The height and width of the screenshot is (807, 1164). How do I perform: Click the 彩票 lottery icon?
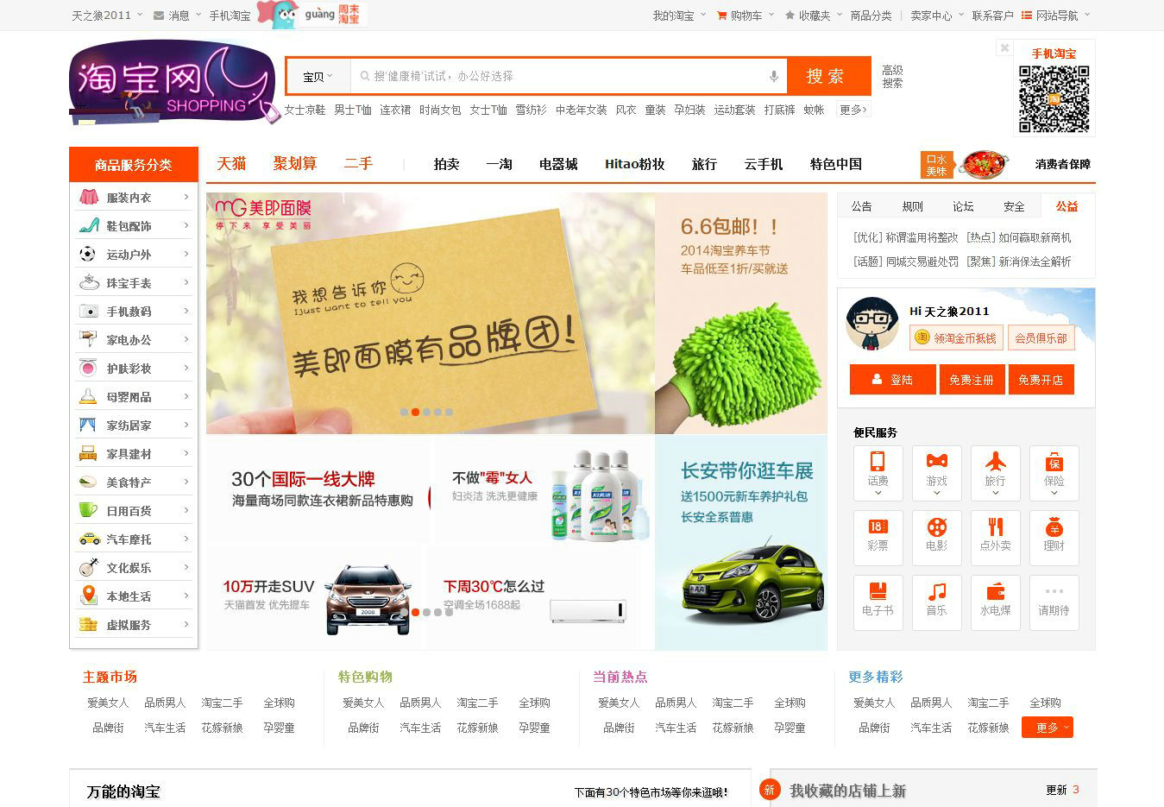click(878, 538)
